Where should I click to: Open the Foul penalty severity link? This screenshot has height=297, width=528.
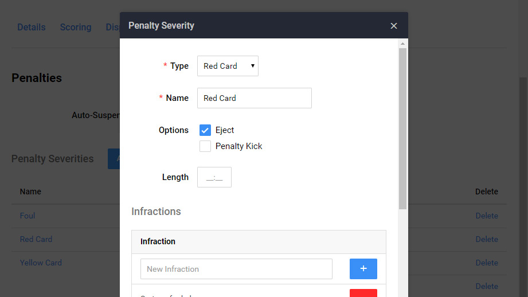(x=28, y=216)
